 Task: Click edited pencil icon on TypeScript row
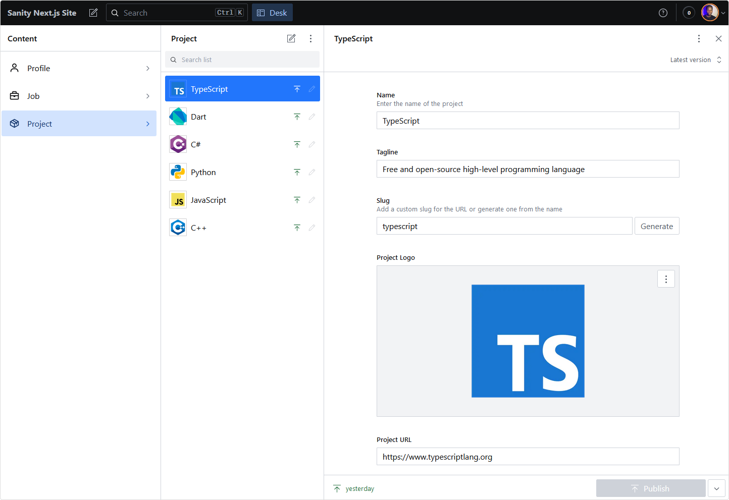[x=311, y=89]
